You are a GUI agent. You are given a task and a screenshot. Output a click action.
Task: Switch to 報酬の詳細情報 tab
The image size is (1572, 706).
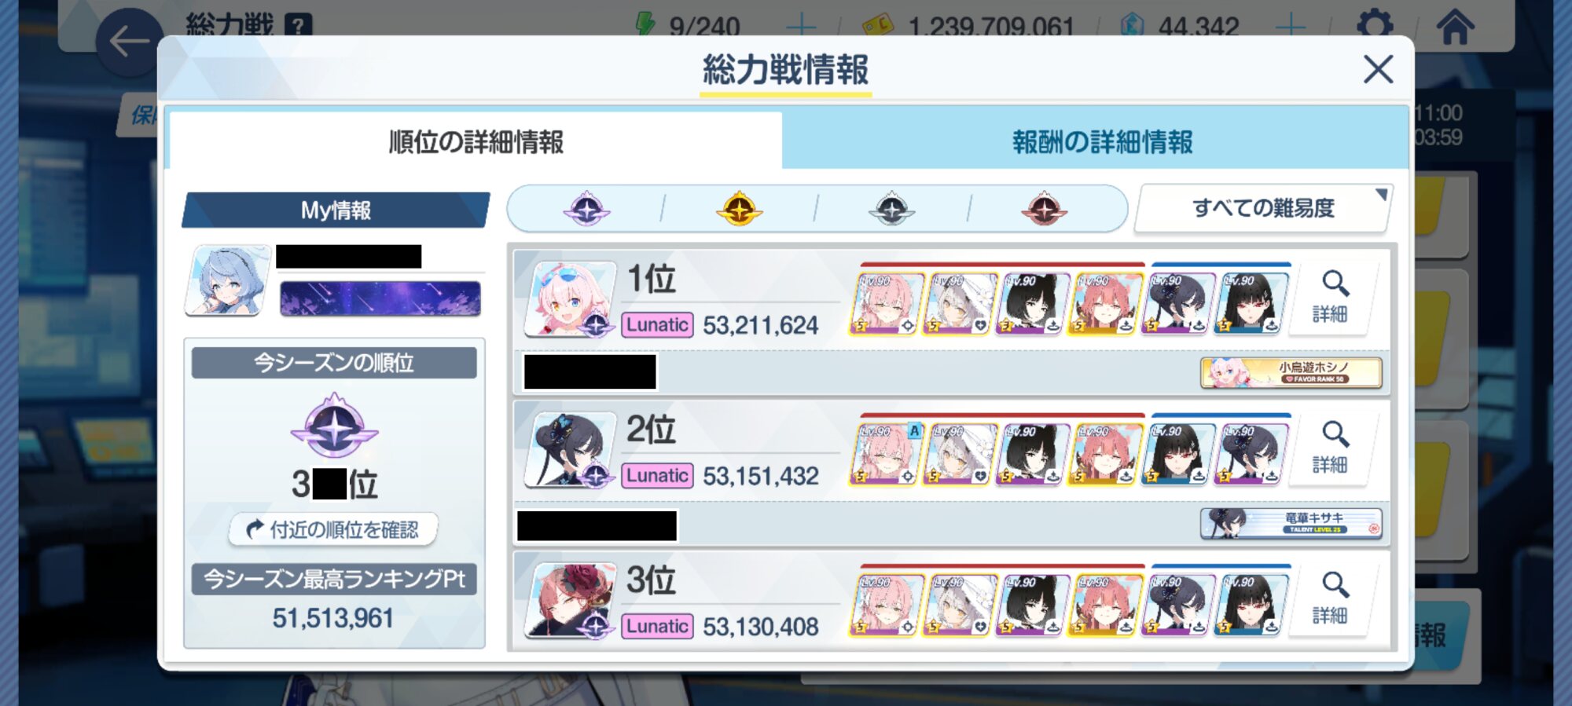point(1102,142)
